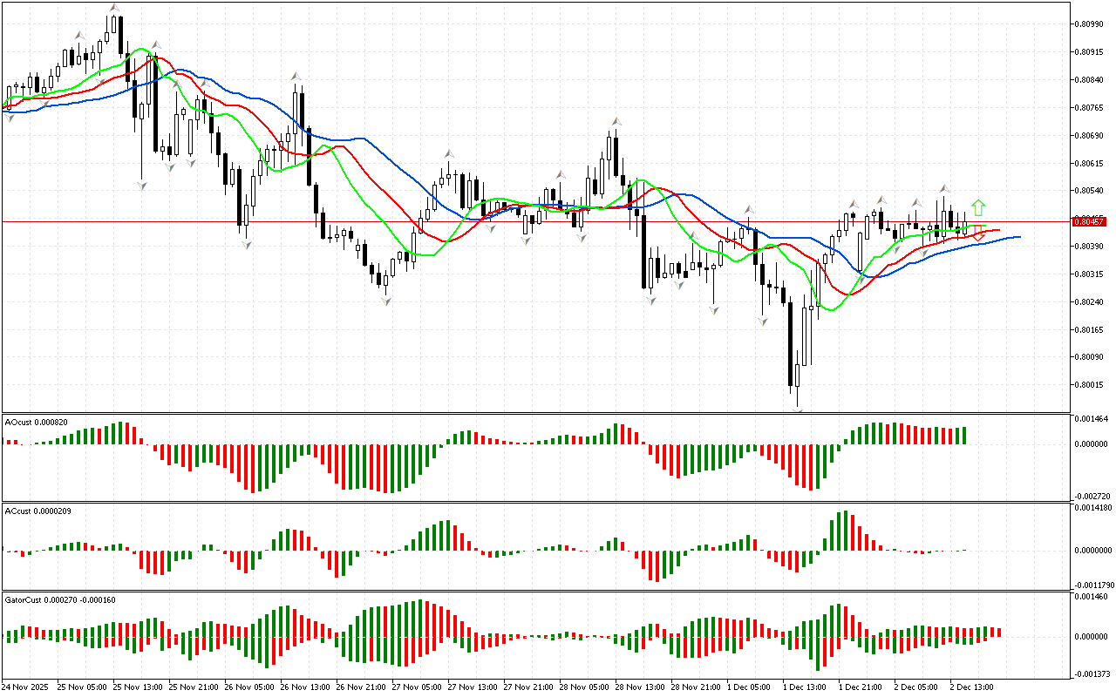The image size is (1116, 697).
Task: Click the up fractal above the 26 Nov 05:00 peak
Action: (296, 77)
